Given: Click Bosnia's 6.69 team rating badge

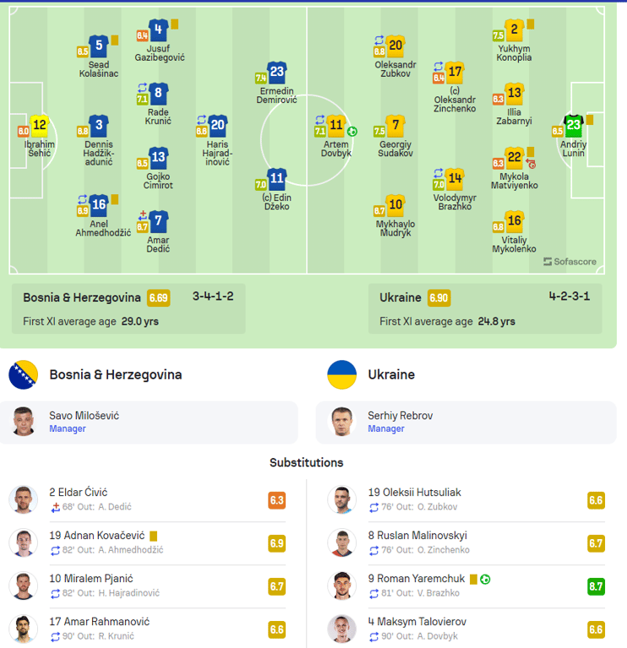Looking at the screenshot, I should tap(158, 298).
